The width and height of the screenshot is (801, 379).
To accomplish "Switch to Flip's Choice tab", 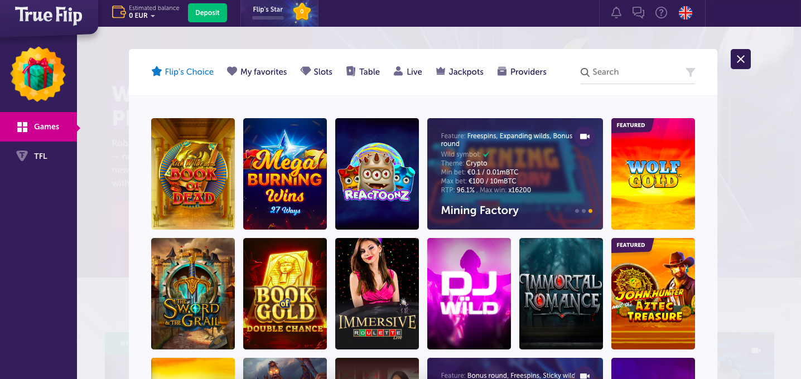I will pos(182,72).
